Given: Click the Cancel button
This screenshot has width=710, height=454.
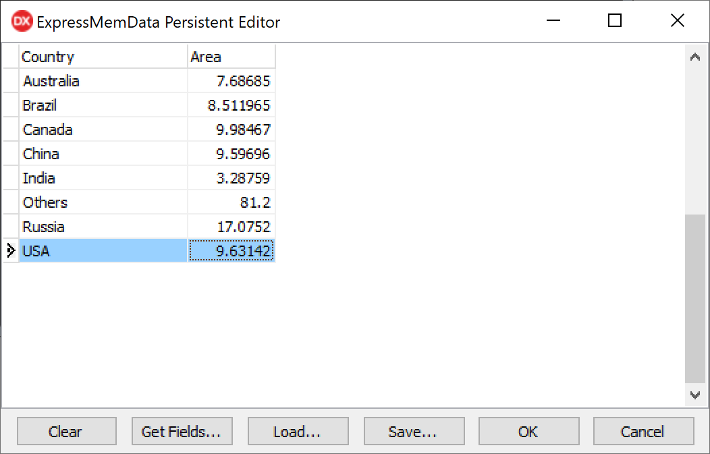Looking at the screenshot, I should tap(643, 432).
